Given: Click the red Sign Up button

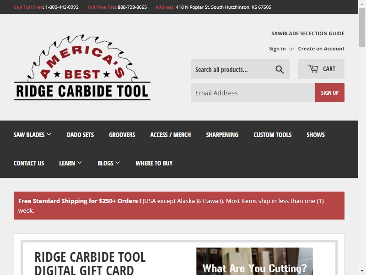Looking at the screenshot, I should click(x=329, y=93).
